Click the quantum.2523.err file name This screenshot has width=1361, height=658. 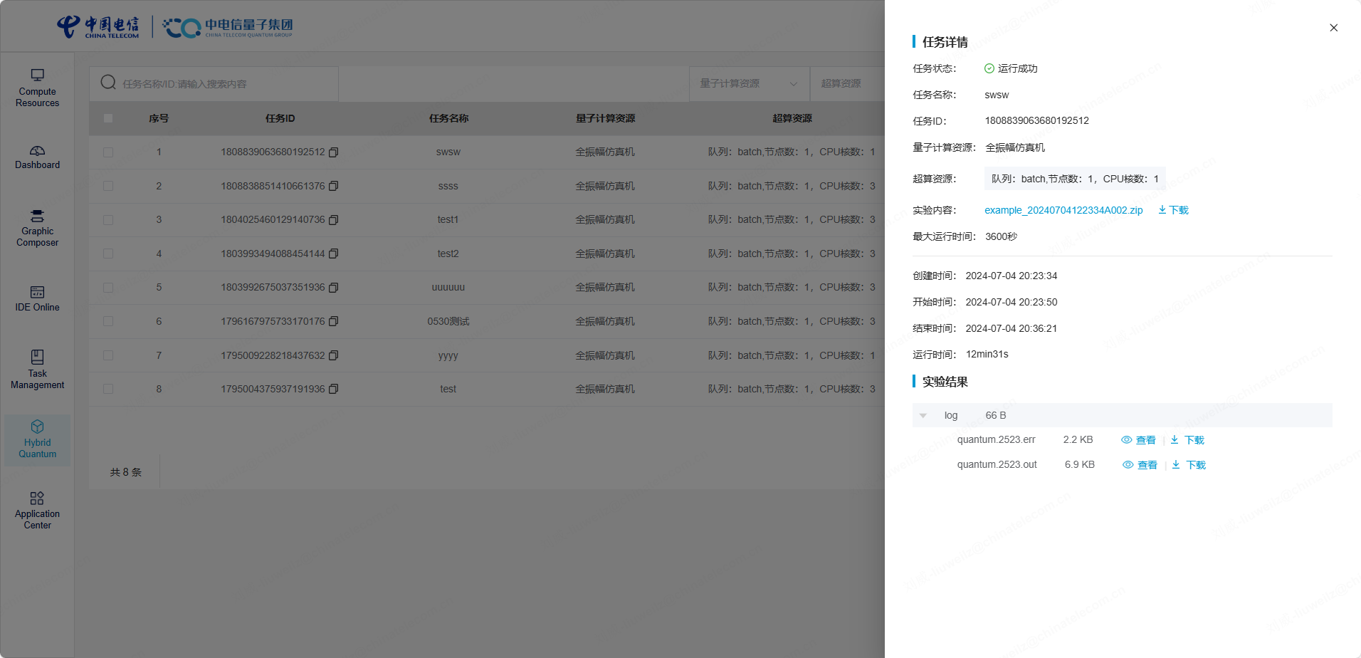coord(997,440)
